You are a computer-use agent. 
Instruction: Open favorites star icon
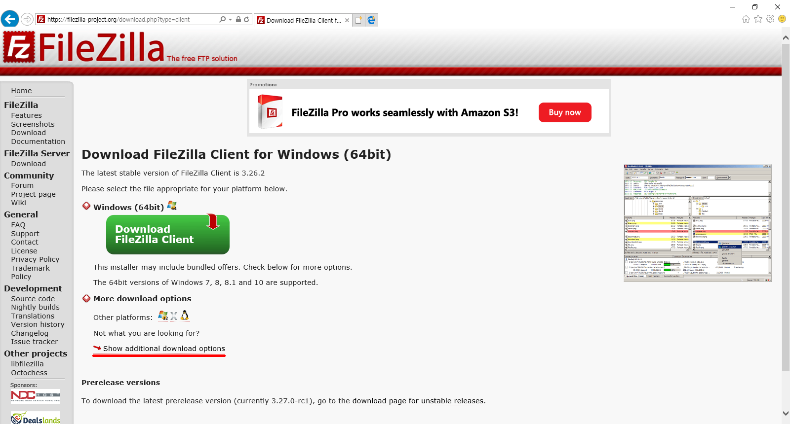click(758, 19)
